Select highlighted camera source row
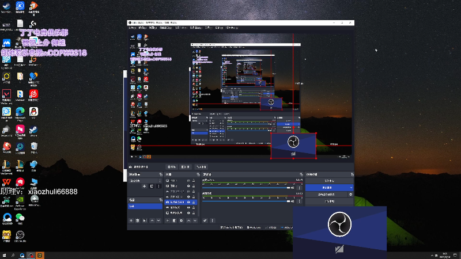Image resolution: width=461 pixels, height=259 pixels. click(x=181, y=202)
